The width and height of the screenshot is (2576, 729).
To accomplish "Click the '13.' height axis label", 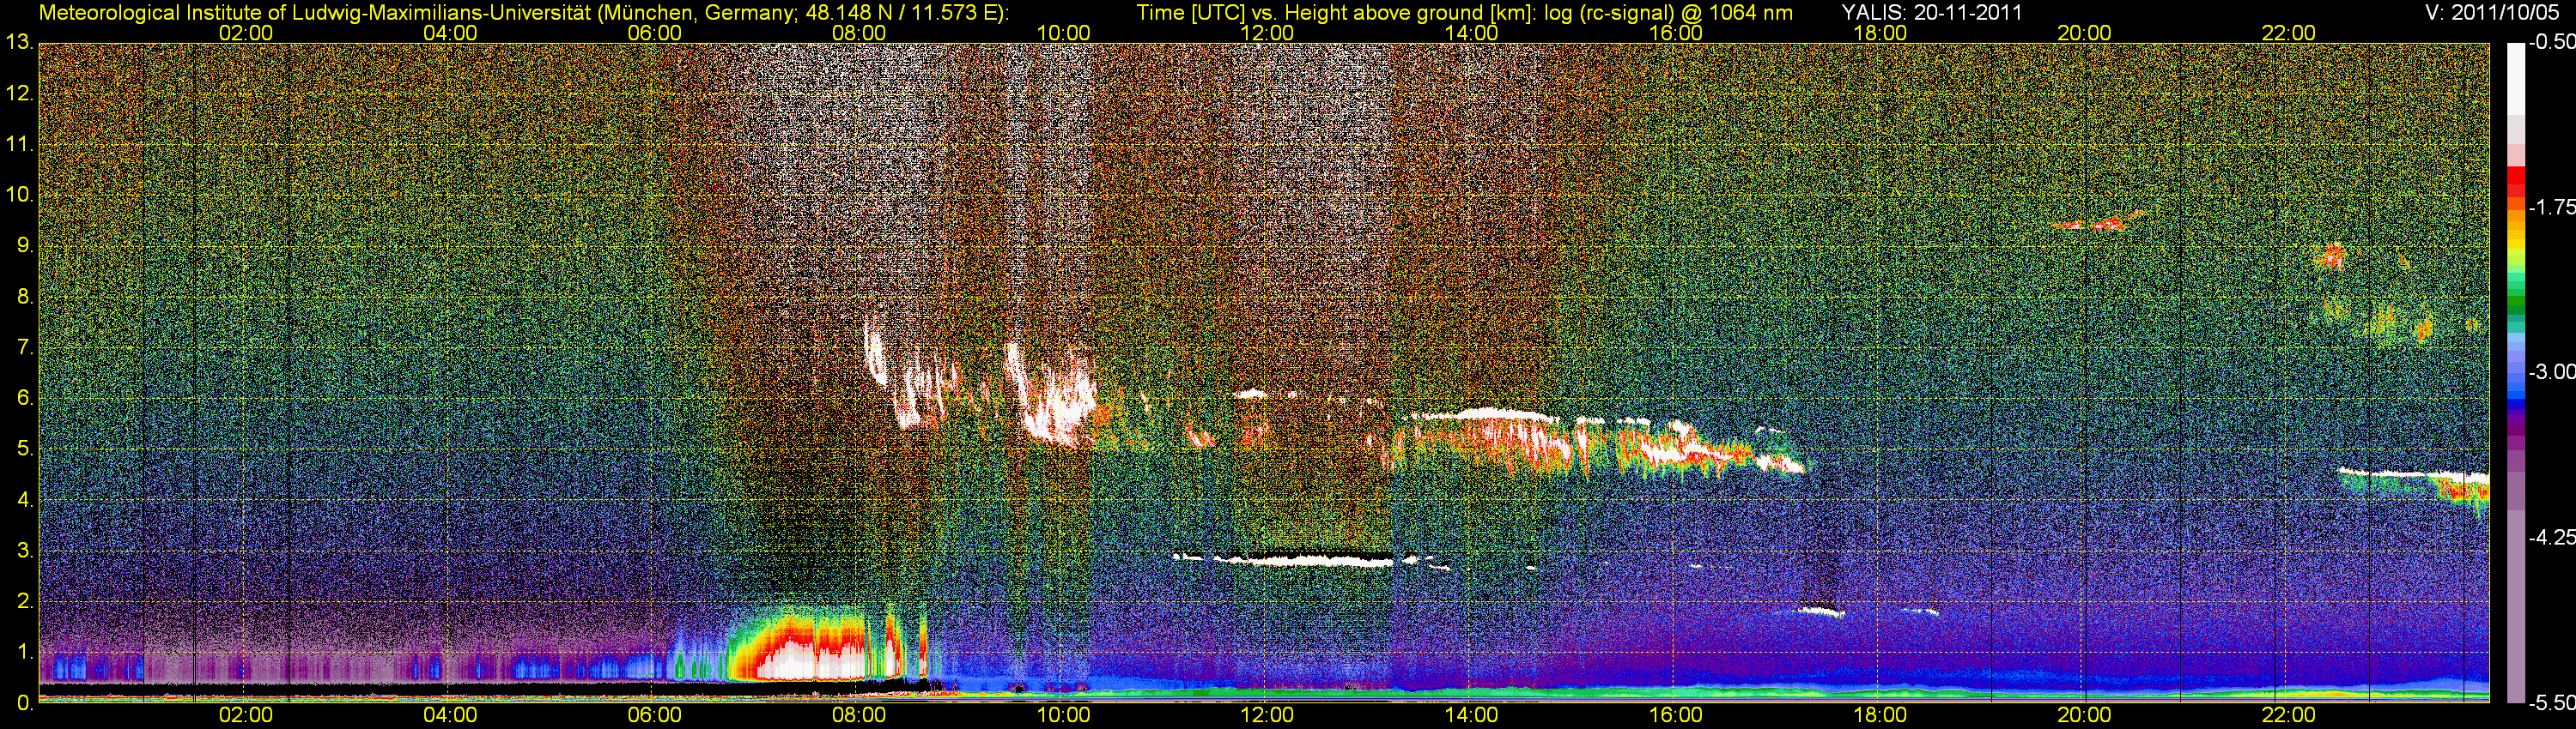I will [19, 42].
